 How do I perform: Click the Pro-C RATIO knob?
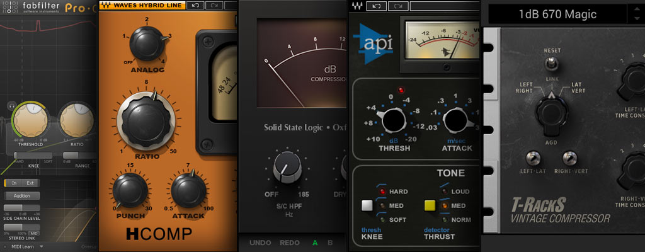[77, 120]
